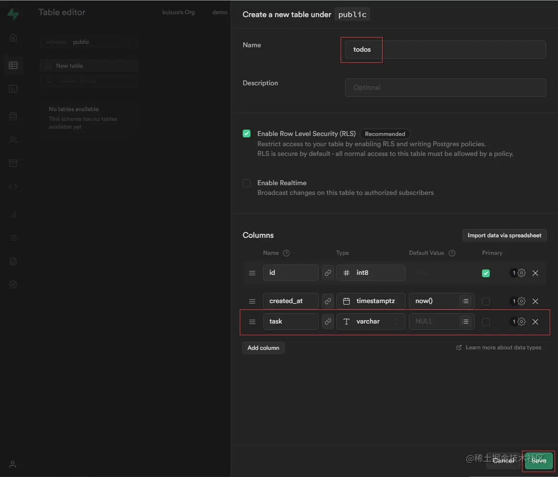This screenshot has width=558, height=477.
Task: Remove the id column
Action: pyautogui.click(x=535, y=273)
